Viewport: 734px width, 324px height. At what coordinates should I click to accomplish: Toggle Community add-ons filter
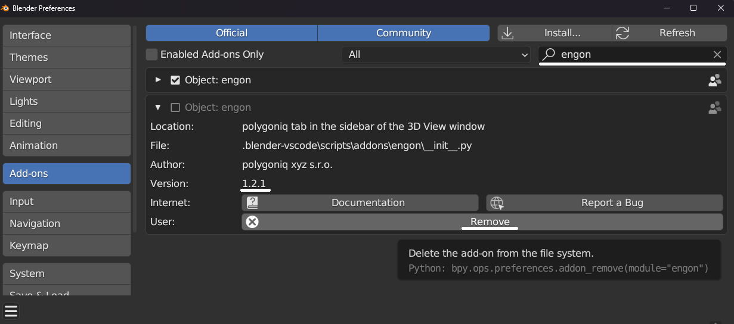pyautogui.click(x=404, y=33)
